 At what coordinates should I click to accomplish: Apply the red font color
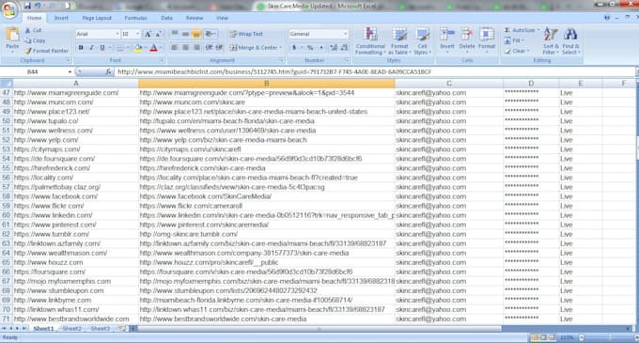coord(153,48)
